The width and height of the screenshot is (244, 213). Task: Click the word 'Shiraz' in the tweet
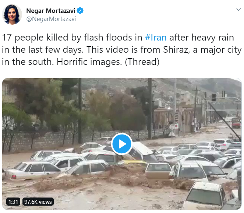tap(176, 50)
